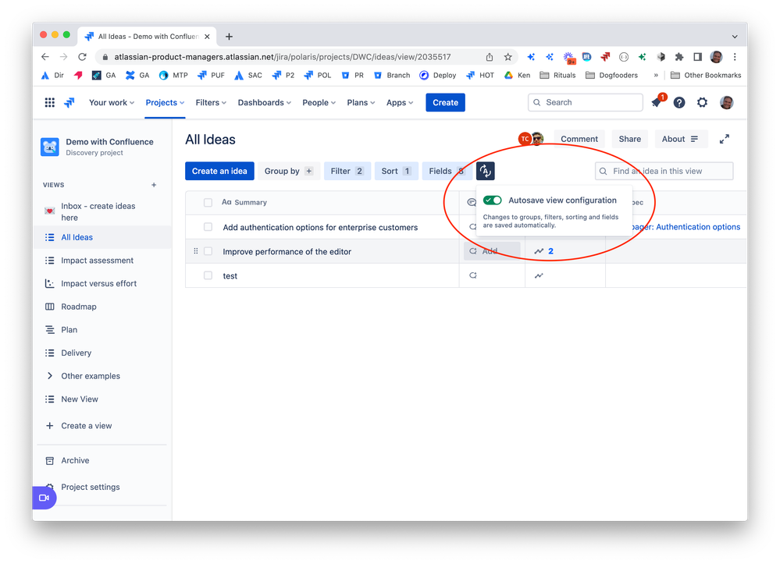Click the insights icon in test row
The height and width of the screenshot is (564, 780).
tap(539, 275)
